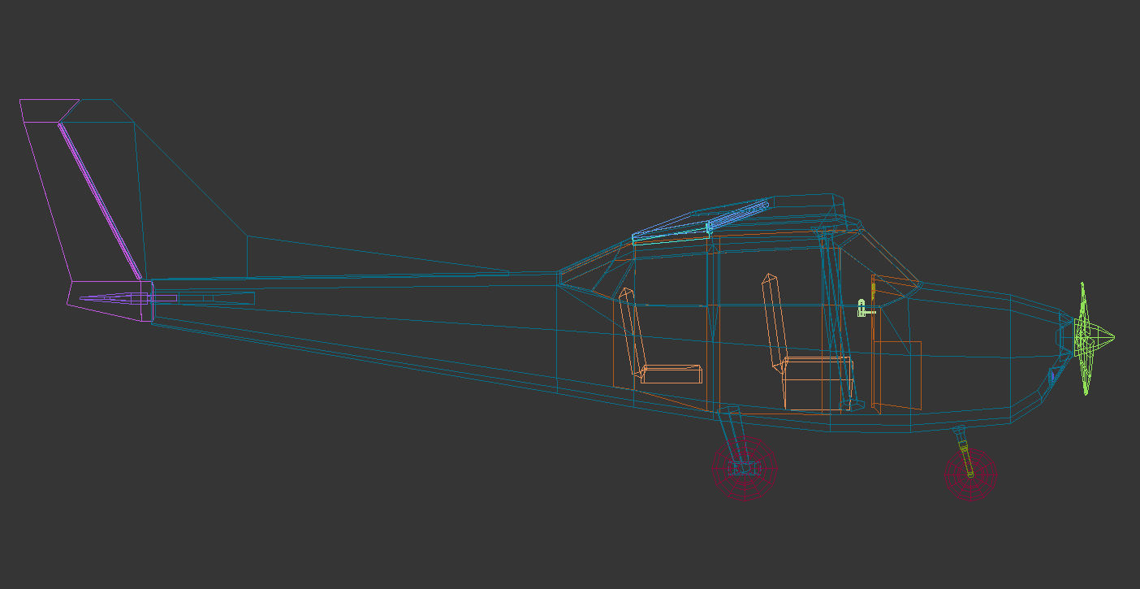Select the red nose landing gear wheel
This screenshot has width=1140, height=589.
970,475
